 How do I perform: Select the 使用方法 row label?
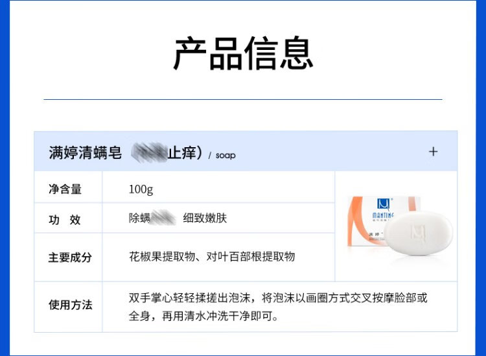pyautogui.click(x=70, y=305)
